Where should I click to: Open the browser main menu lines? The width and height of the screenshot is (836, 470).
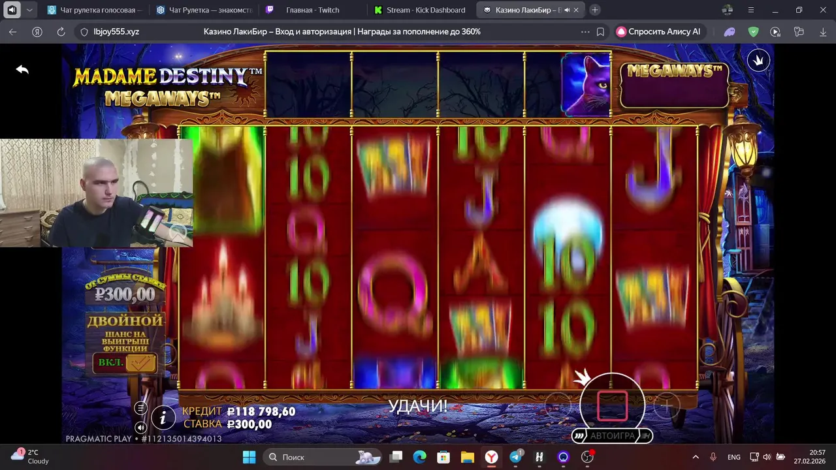pyautogui.click(x=751, y=10)
